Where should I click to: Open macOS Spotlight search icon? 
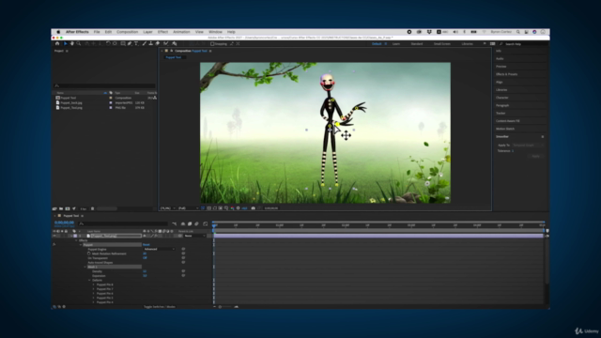click(517, 32)
